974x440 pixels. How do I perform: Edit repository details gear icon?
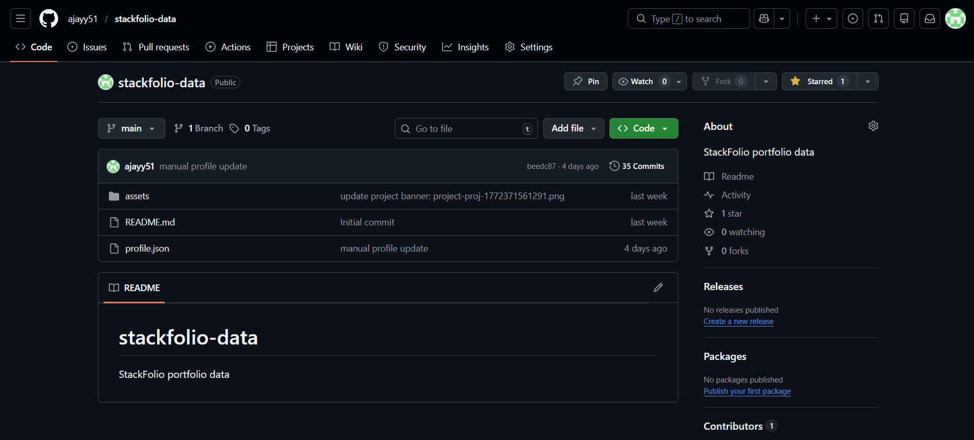click(873, 126)
